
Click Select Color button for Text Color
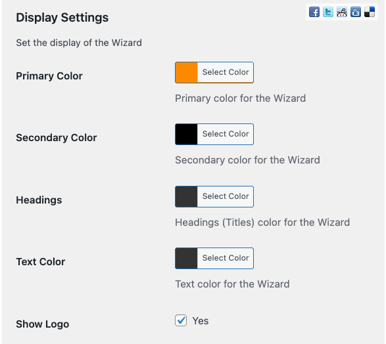(x=226, y=258)
